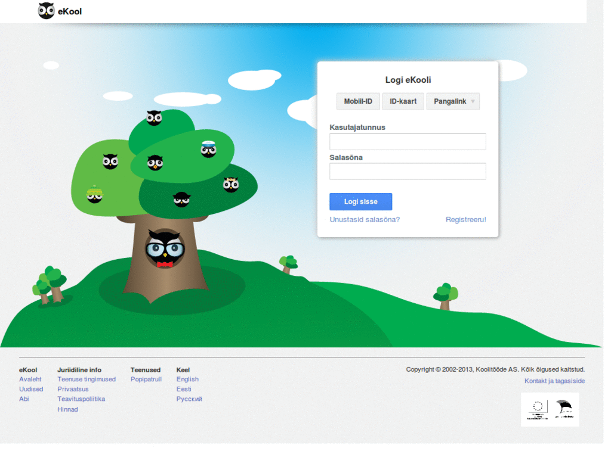This screenshot has width=611, height=451.
Task: Open Unustasid salasõna? link
Action: click(x=365, y=219)
